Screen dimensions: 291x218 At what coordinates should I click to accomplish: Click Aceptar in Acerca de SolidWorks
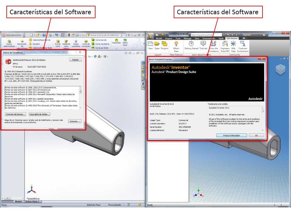75,60
